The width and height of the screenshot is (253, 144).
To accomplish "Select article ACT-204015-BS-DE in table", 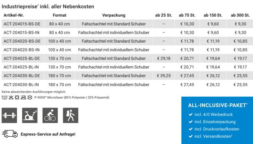I will [x=22, y=24].
